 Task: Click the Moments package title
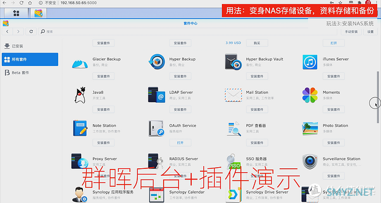pyautogui.click(x=331, y=92)
